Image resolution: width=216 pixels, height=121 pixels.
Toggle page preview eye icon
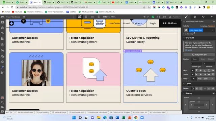click(24, 17)
